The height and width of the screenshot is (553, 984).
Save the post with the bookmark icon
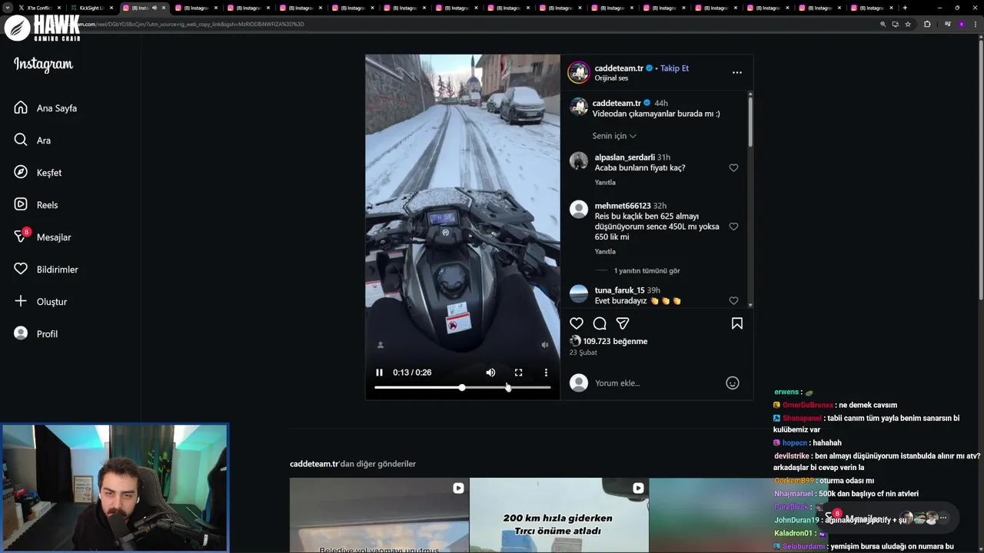(736, 323)
